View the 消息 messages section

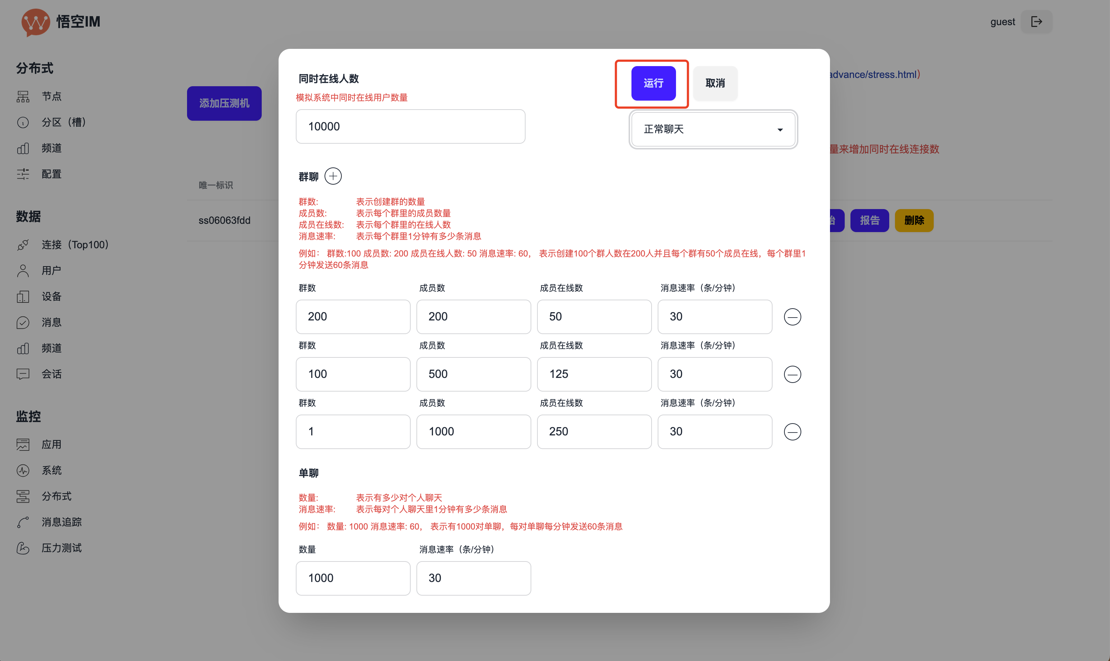(51, 322)
